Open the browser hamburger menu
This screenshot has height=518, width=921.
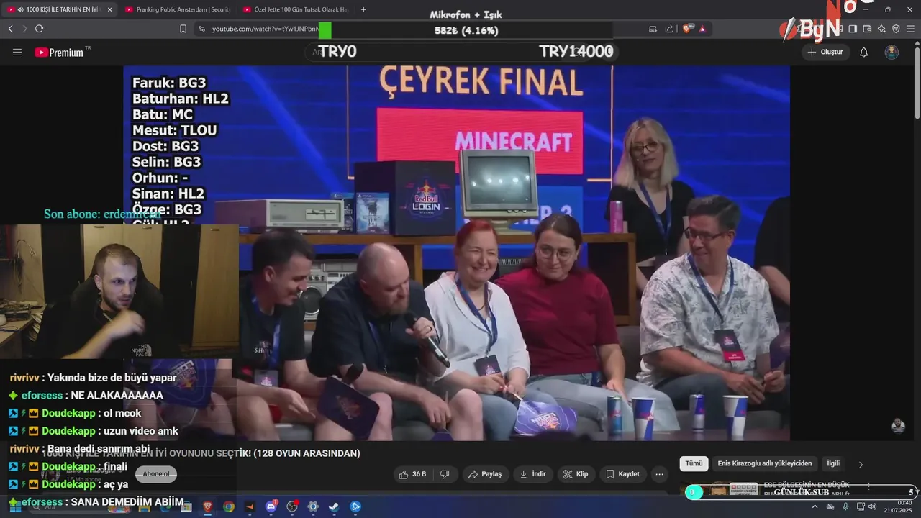coord(910,29)
